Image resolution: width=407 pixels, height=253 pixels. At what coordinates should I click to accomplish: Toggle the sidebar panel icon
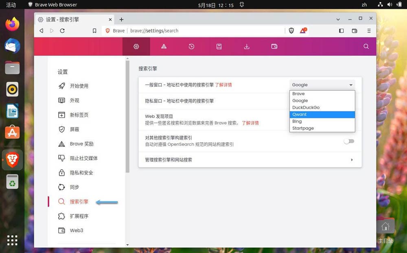point(341,31)
